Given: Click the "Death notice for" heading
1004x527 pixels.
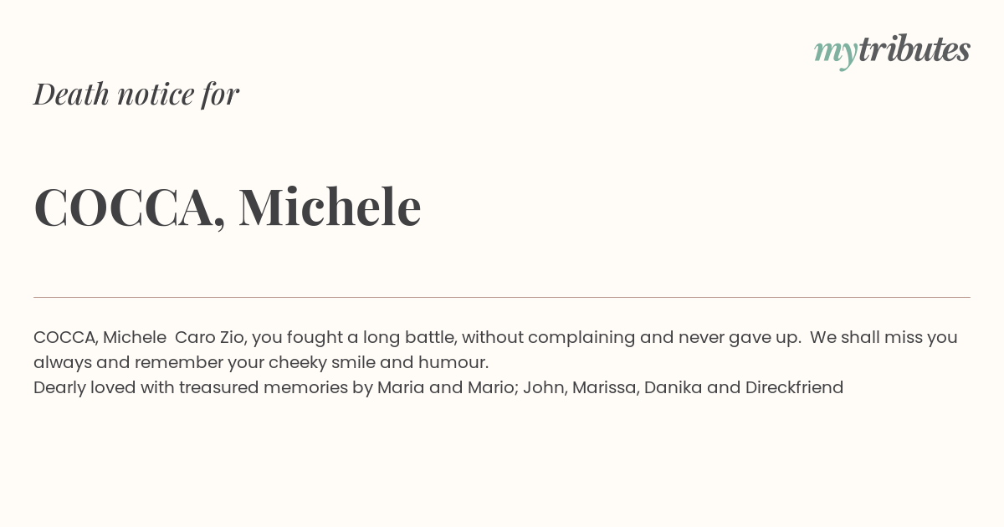Looking at the screenshot, I should (136, 94).
